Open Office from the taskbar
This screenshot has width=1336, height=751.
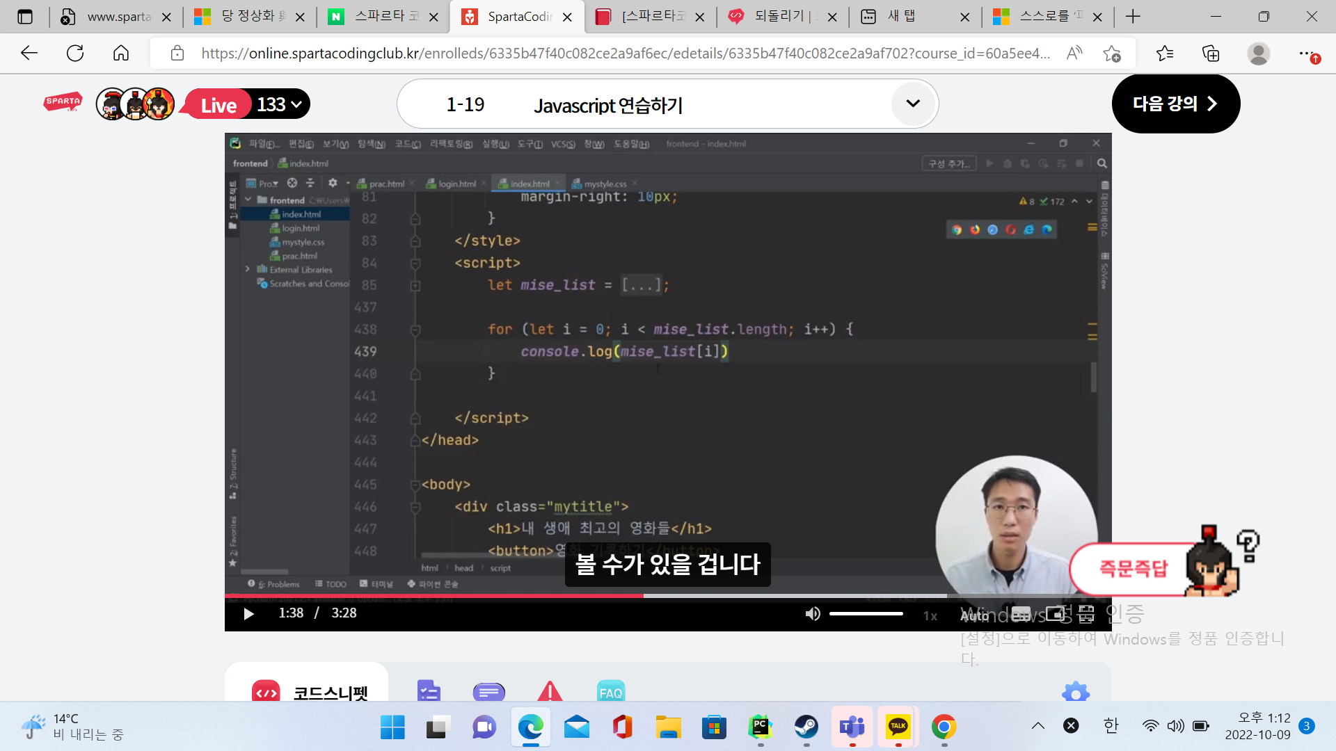pyautogui.click(x=622, y=727)
